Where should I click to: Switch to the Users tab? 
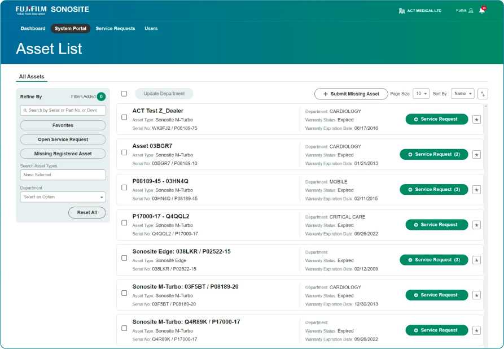coord(151,28)
